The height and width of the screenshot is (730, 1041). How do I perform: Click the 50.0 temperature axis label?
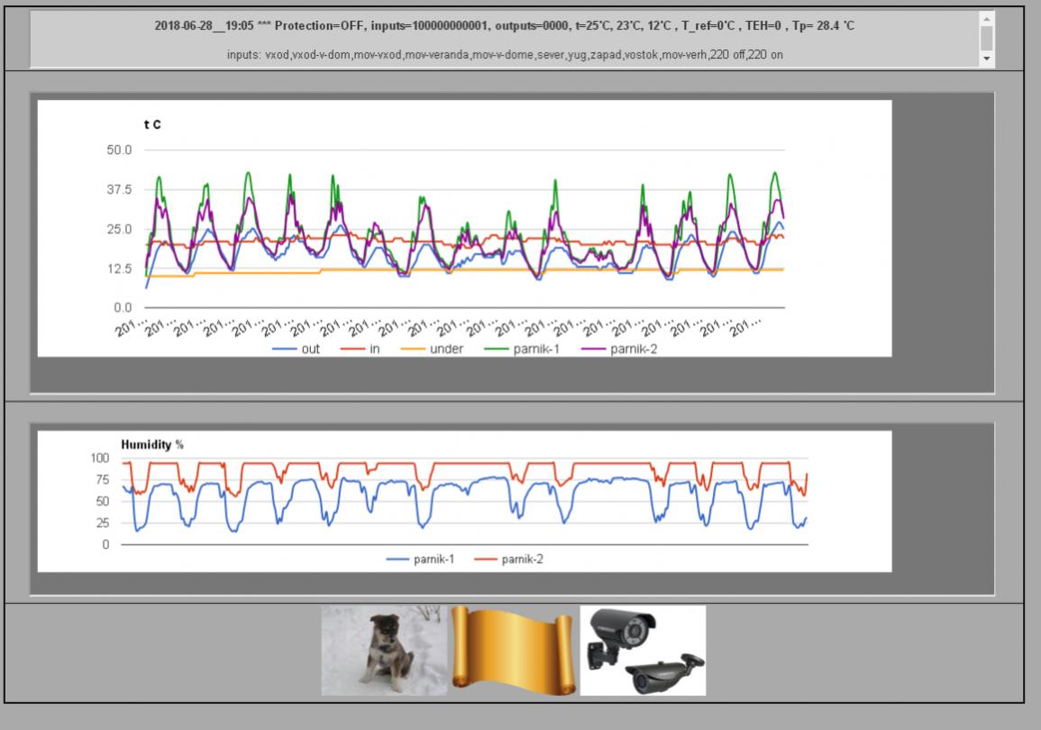(x=119, y=150)
